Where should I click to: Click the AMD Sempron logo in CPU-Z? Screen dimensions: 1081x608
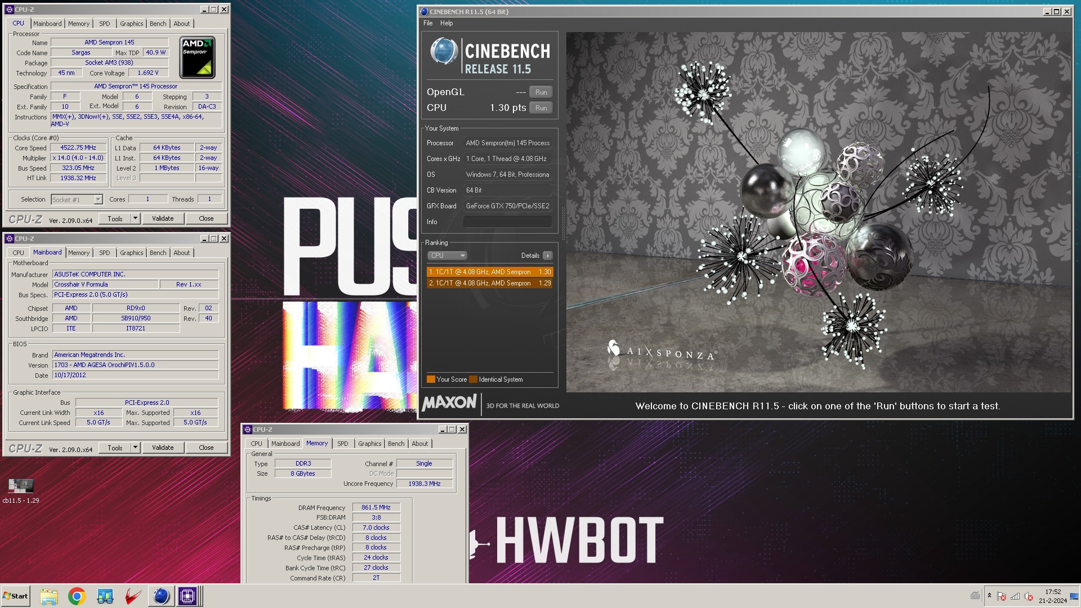coord(197,57)
